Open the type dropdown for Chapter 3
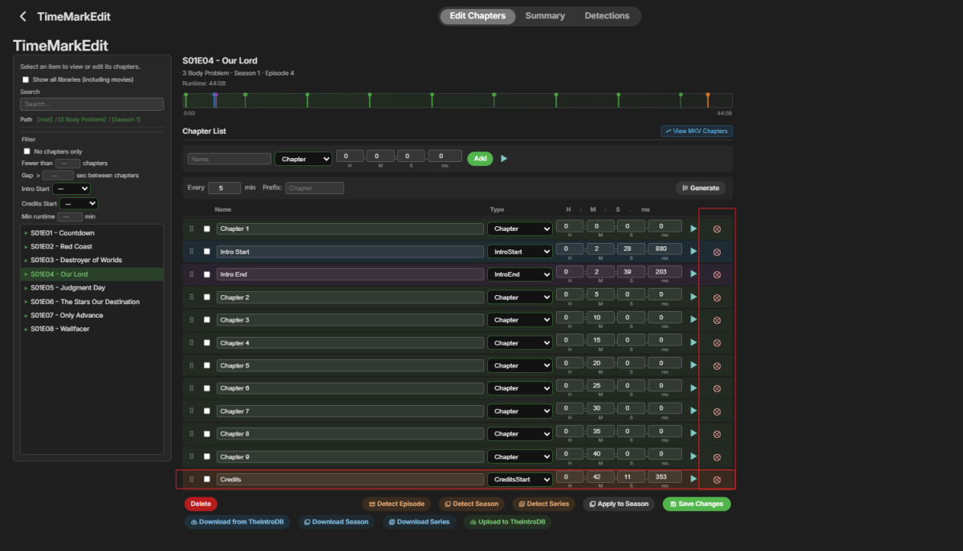Image resolution: width=963 pixels, height=551 pixels. [x=520, y=320]
